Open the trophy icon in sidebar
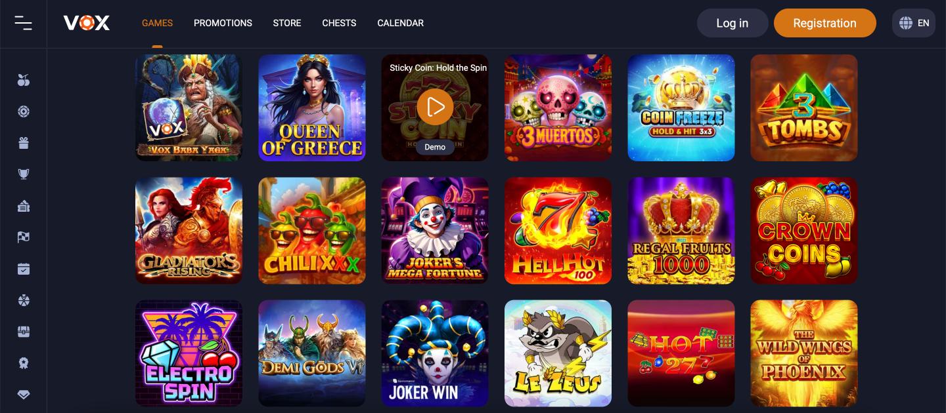The image size is (946, 413). coord(24,174)
